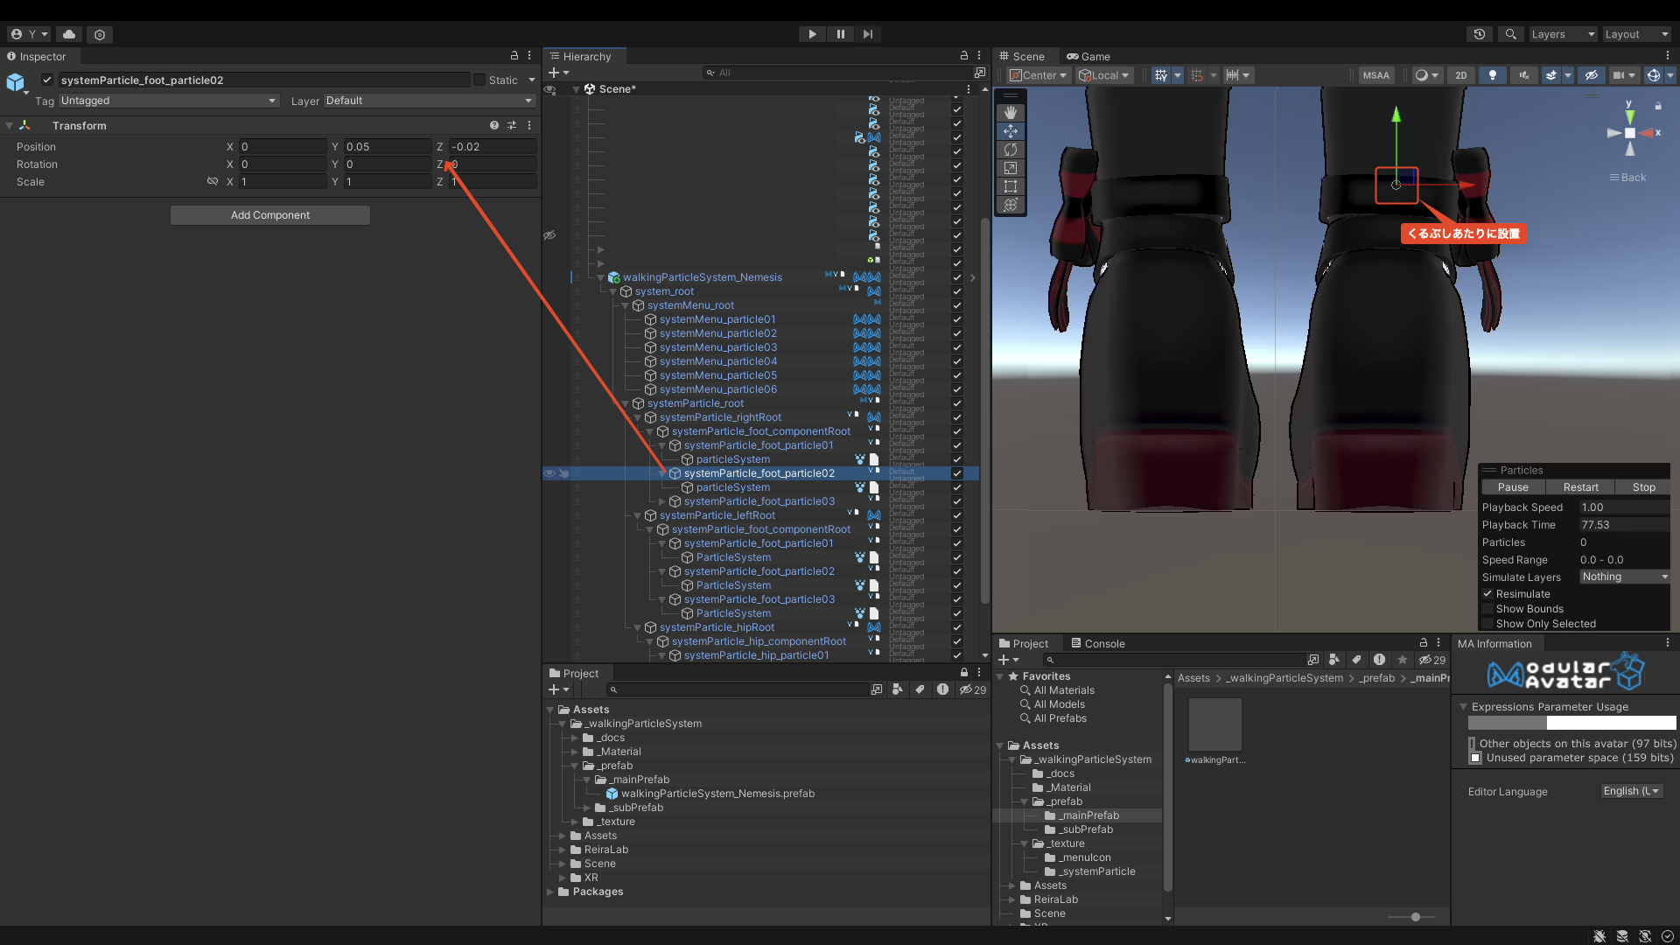Click the Add Component button
The height and width of the screenshot is (945, 1680).
270,215
